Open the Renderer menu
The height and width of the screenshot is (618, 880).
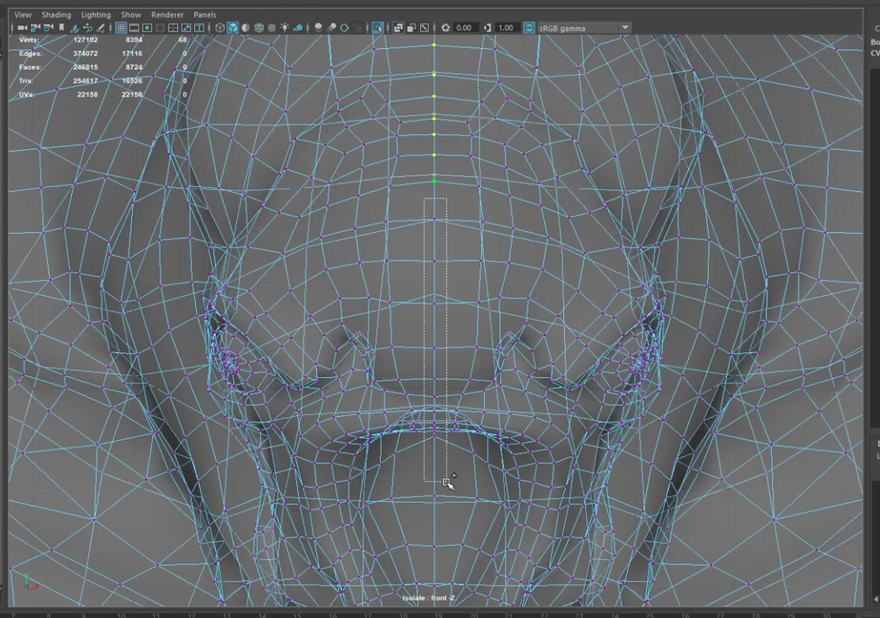167,15
